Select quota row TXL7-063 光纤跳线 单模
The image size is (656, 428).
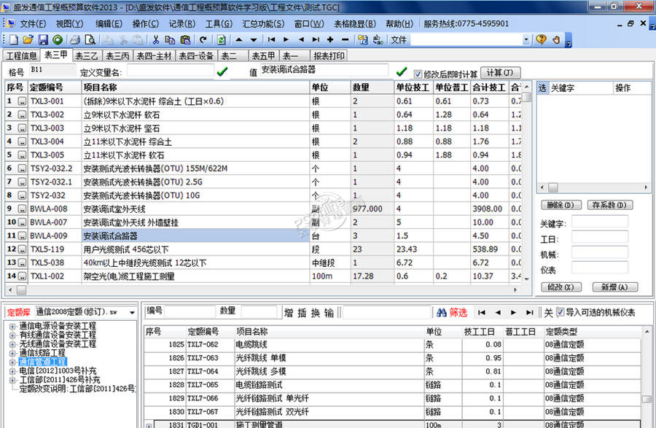[391, 358]
